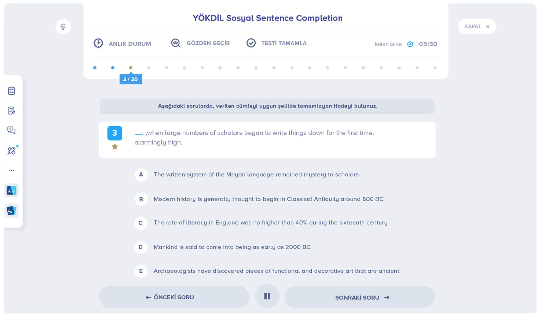Screen dimensions: 541x318
Task: Select the pencil and ruler tool icon
Action: 11,150
